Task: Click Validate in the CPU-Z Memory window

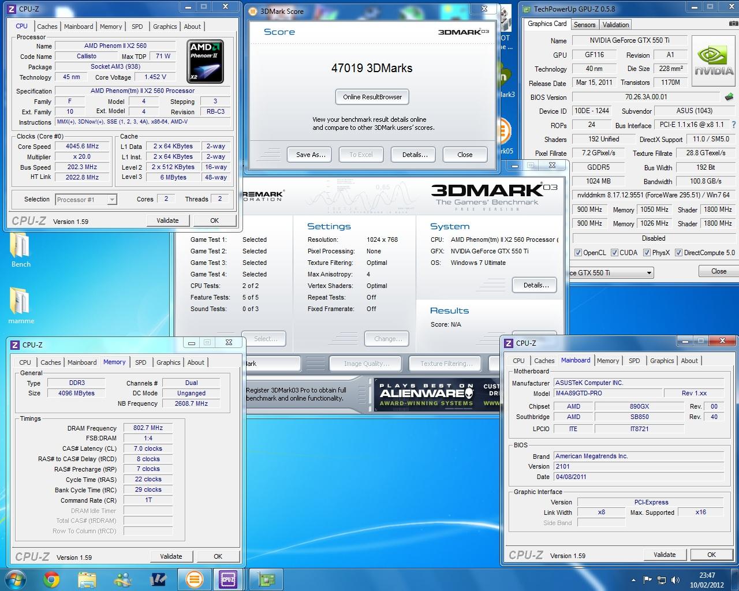Action: pyautogui.click(x=171, y=556)
